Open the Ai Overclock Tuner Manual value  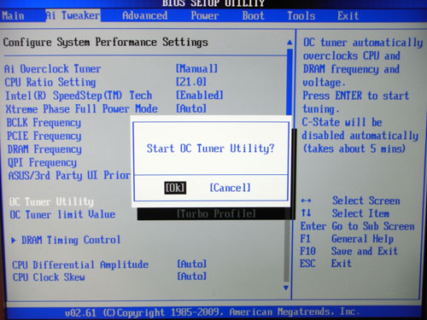coord(196,68)
